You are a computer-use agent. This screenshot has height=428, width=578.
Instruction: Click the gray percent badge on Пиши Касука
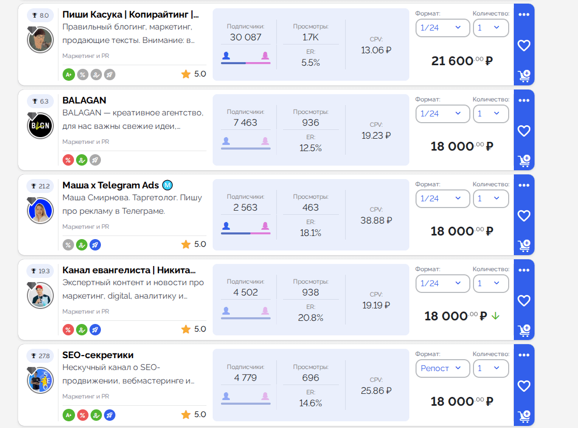point(83,75)
